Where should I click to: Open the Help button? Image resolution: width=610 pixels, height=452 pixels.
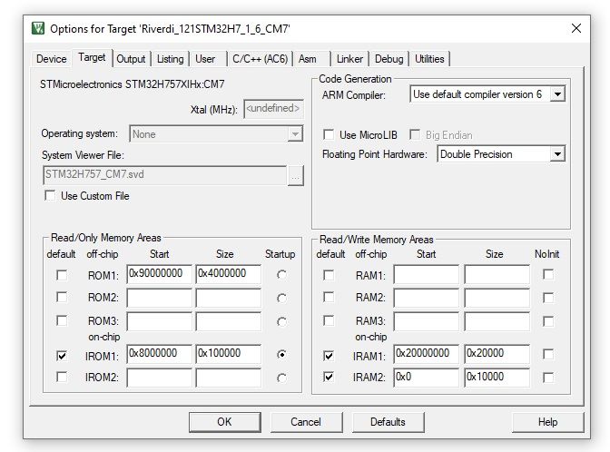pos(547,422)
